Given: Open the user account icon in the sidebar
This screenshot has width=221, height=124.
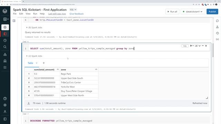Looking at the screenshot, I should click(5, 112).
